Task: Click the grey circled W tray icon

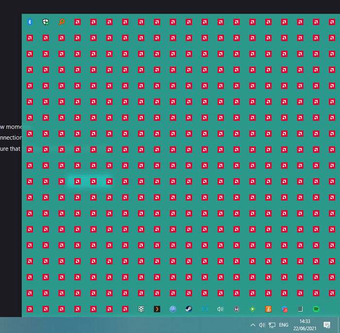Action: (236, 309)
